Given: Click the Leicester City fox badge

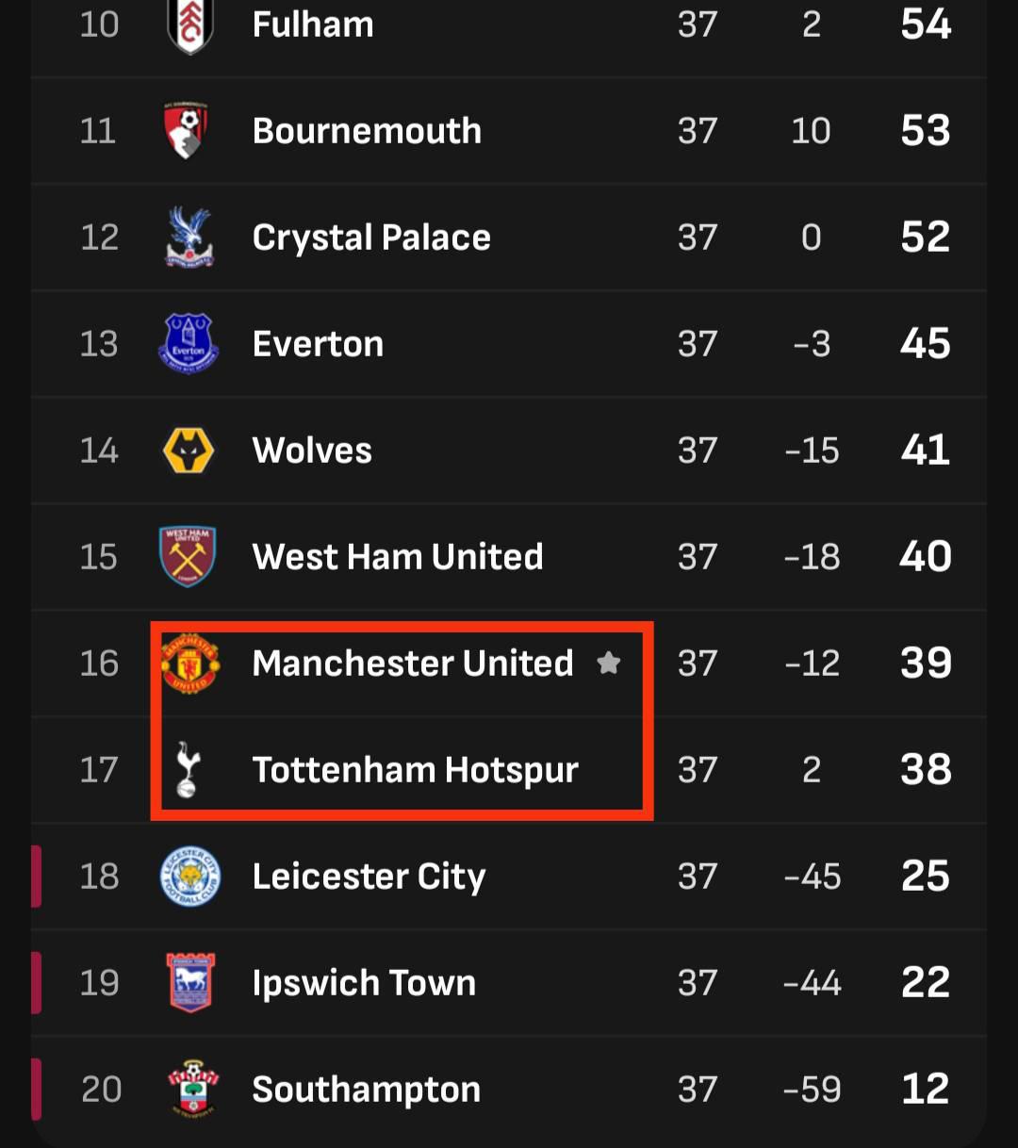Looking at the screenshot, I should pos(189,877).
